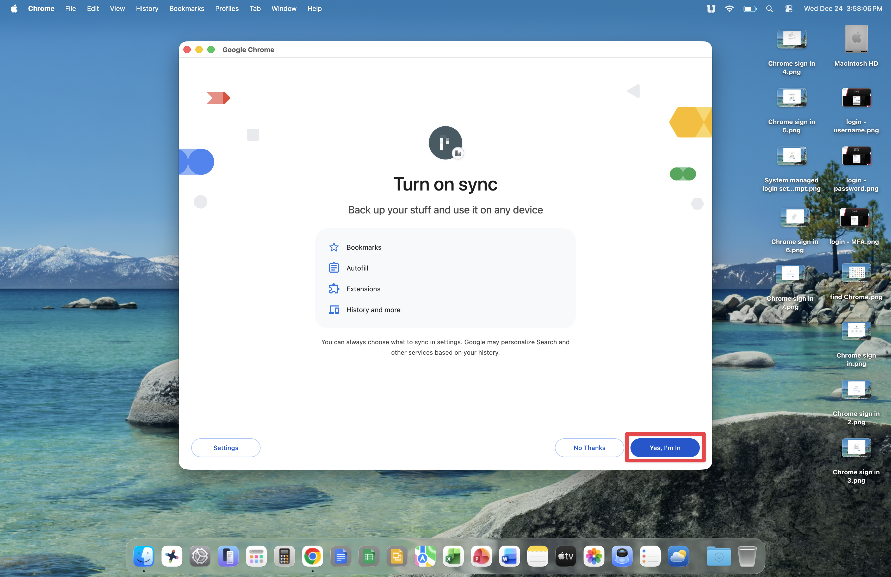Open the Downloads folder in dock
The width and height of the screenshot is (891, 577).
pyautogui.click(x=719, y=556)
